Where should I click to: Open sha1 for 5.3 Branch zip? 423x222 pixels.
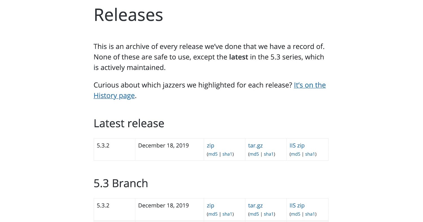tap(227, 214)
